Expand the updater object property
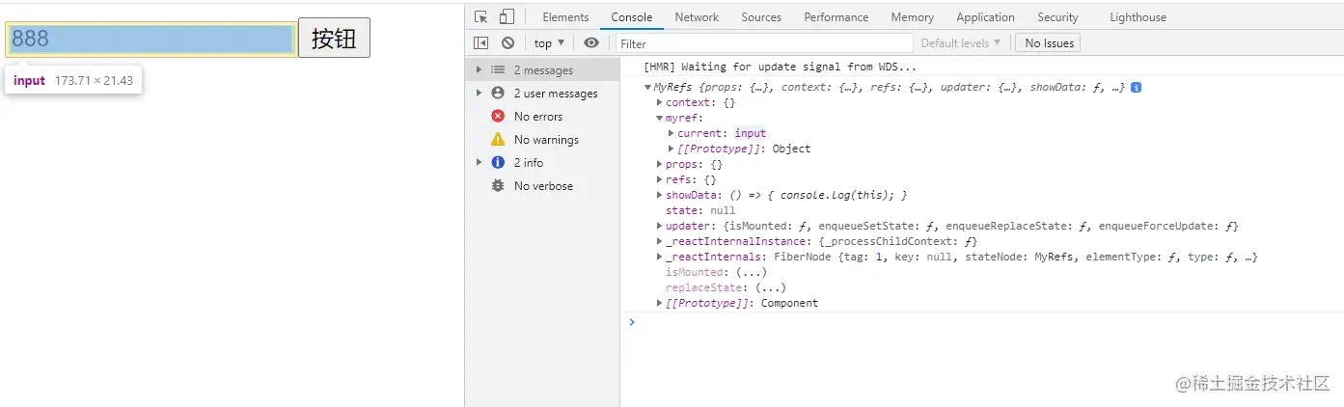This screenshot has height=407, width=1344. click(x=660, y=226)
